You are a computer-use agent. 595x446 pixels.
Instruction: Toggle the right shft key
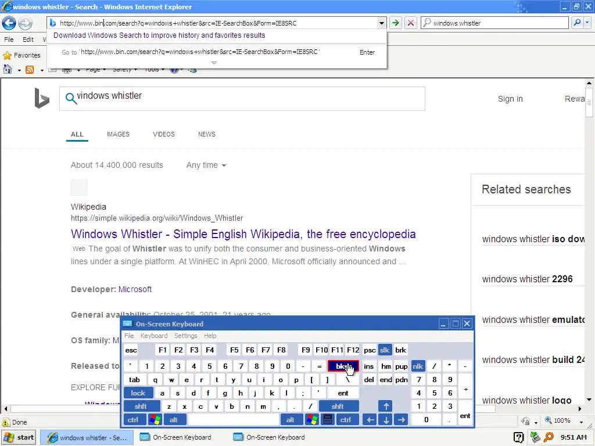(339, 407)
